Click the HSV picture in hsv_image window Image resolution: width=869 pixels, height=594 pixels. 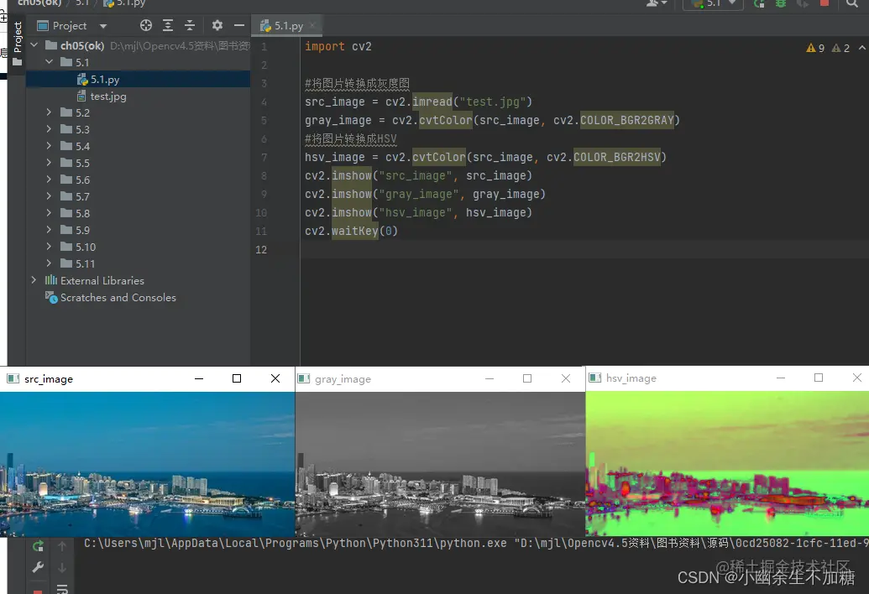click(727, 463)
